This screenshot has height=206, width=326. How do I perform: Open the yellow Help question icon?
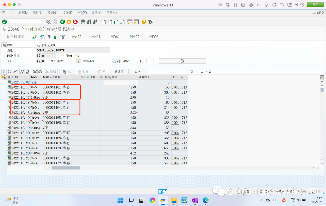tap(144, 22)
